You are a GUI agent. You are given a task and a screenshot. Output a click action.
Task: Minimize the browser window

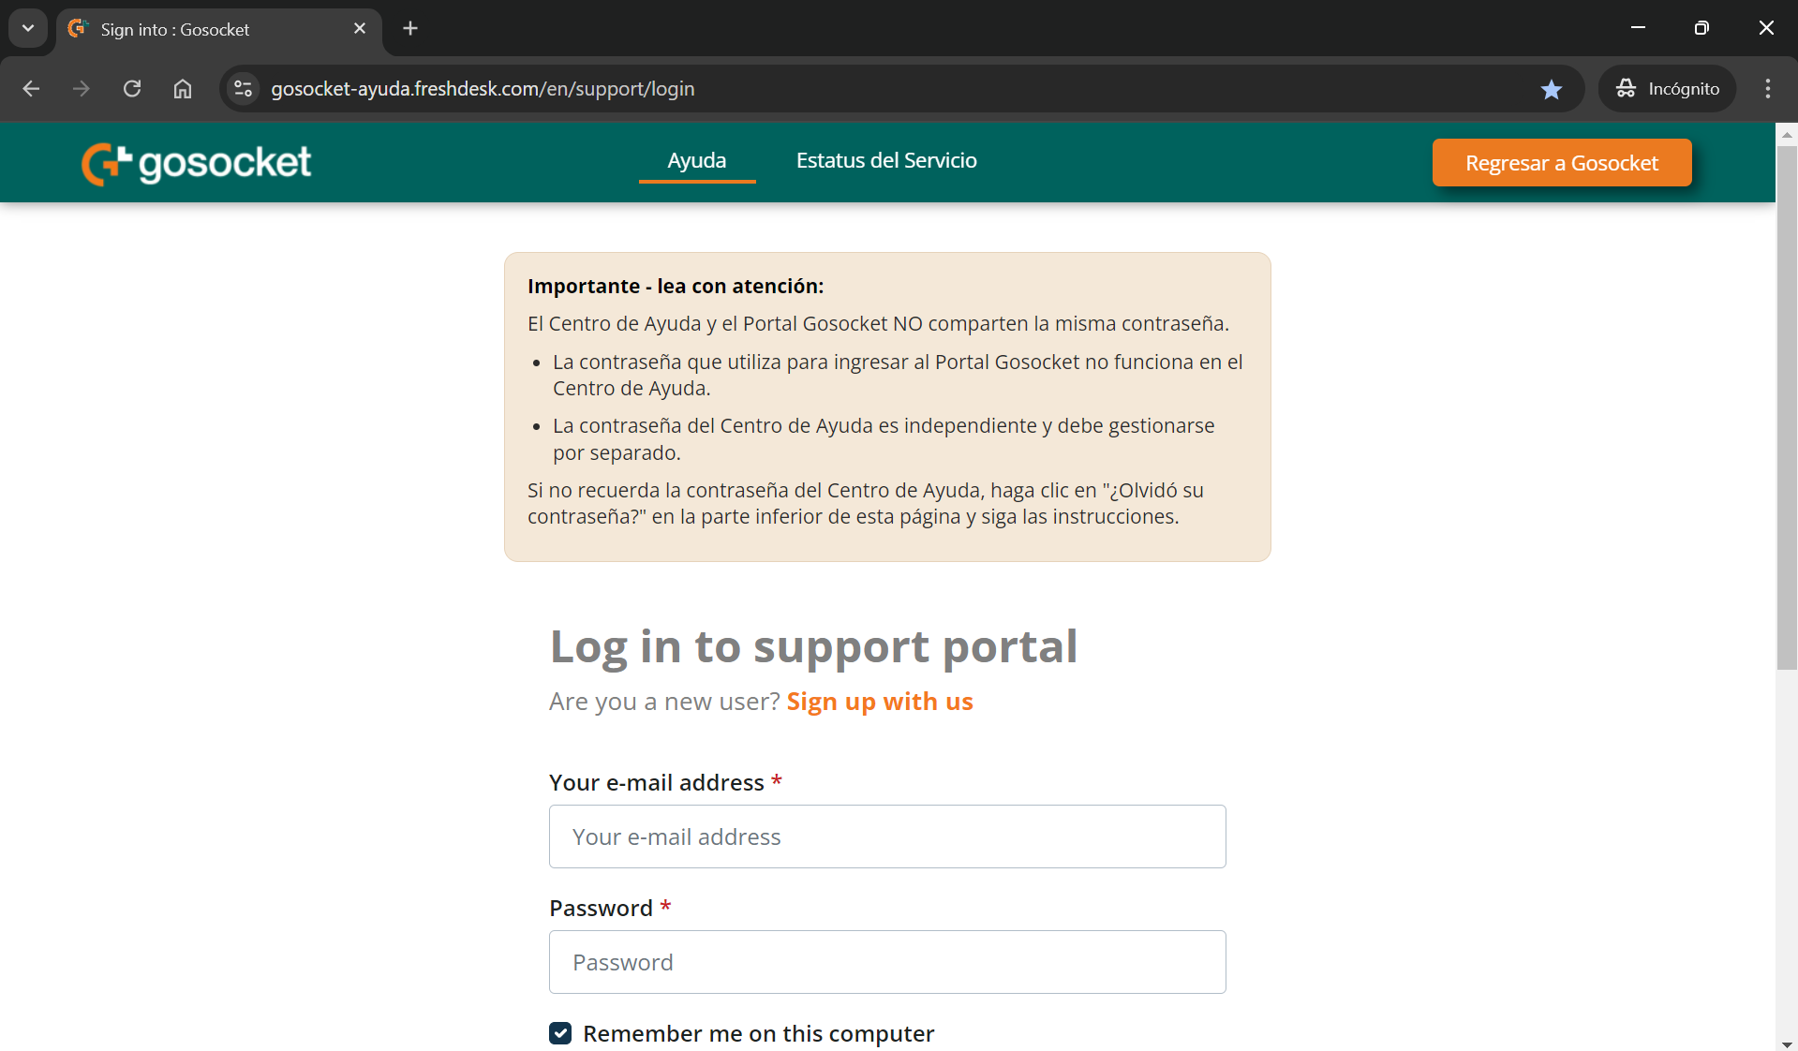pos(1638,28)
